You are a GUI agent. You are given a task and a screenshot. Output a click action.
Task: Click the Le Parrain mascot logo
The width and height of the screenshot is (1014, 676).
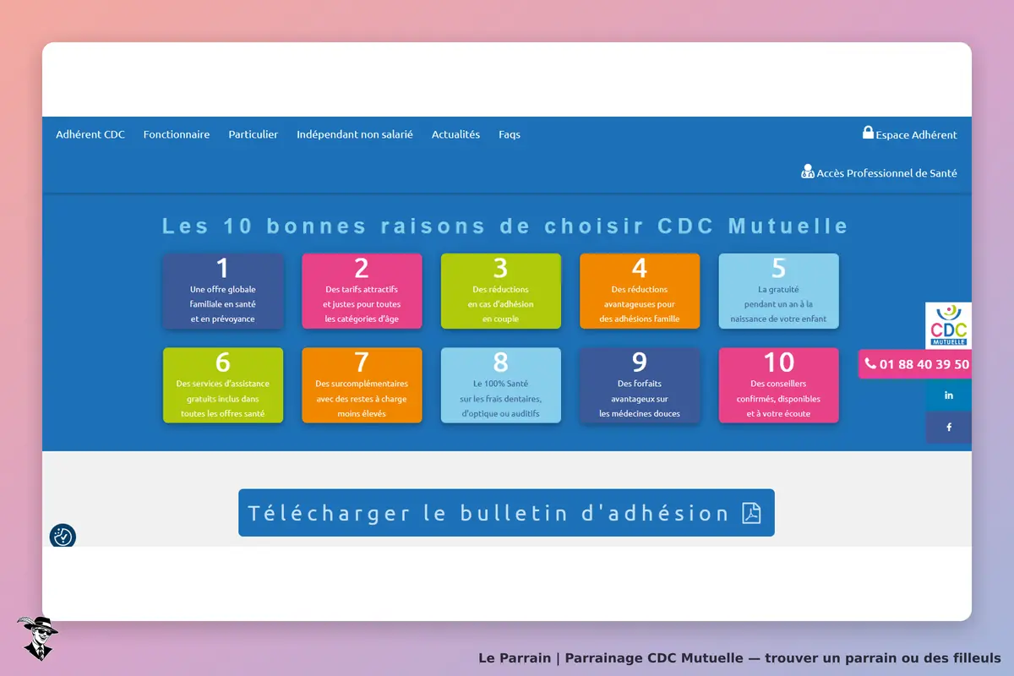pos(37,638)
